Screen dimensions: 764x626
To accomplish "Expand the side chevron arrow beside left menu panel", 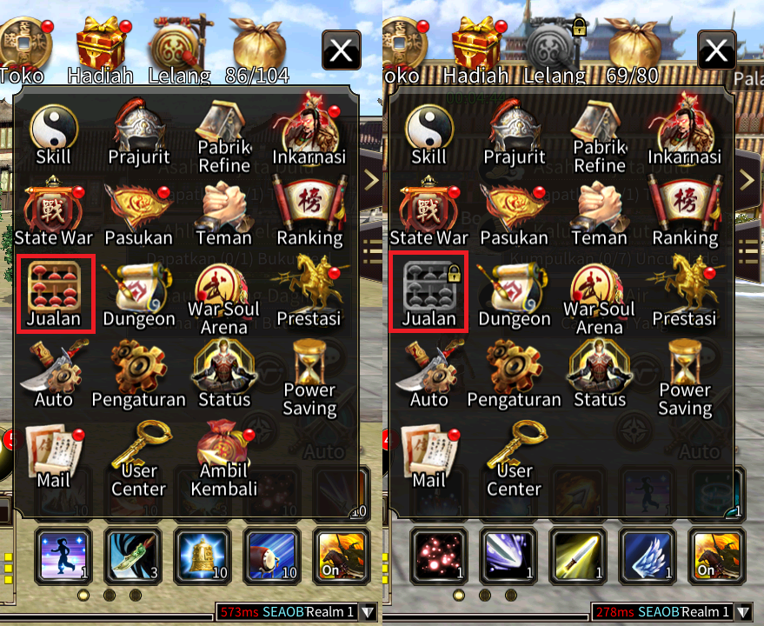I will click(371, 180).
